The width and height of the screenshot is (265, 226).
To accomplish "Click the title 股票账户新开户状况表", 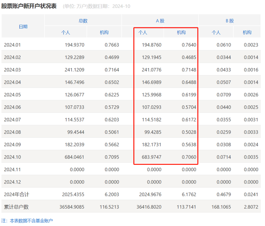I will 29,6.
